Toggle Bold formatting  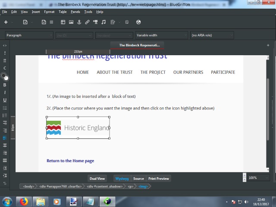(5, 85)
